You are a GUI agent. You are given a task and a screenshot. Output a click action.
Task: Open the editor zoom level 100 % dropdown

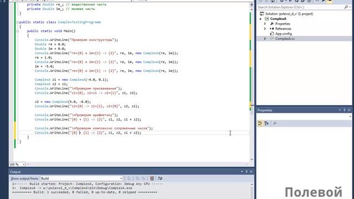pyautogui.click(x=23, y=165)
